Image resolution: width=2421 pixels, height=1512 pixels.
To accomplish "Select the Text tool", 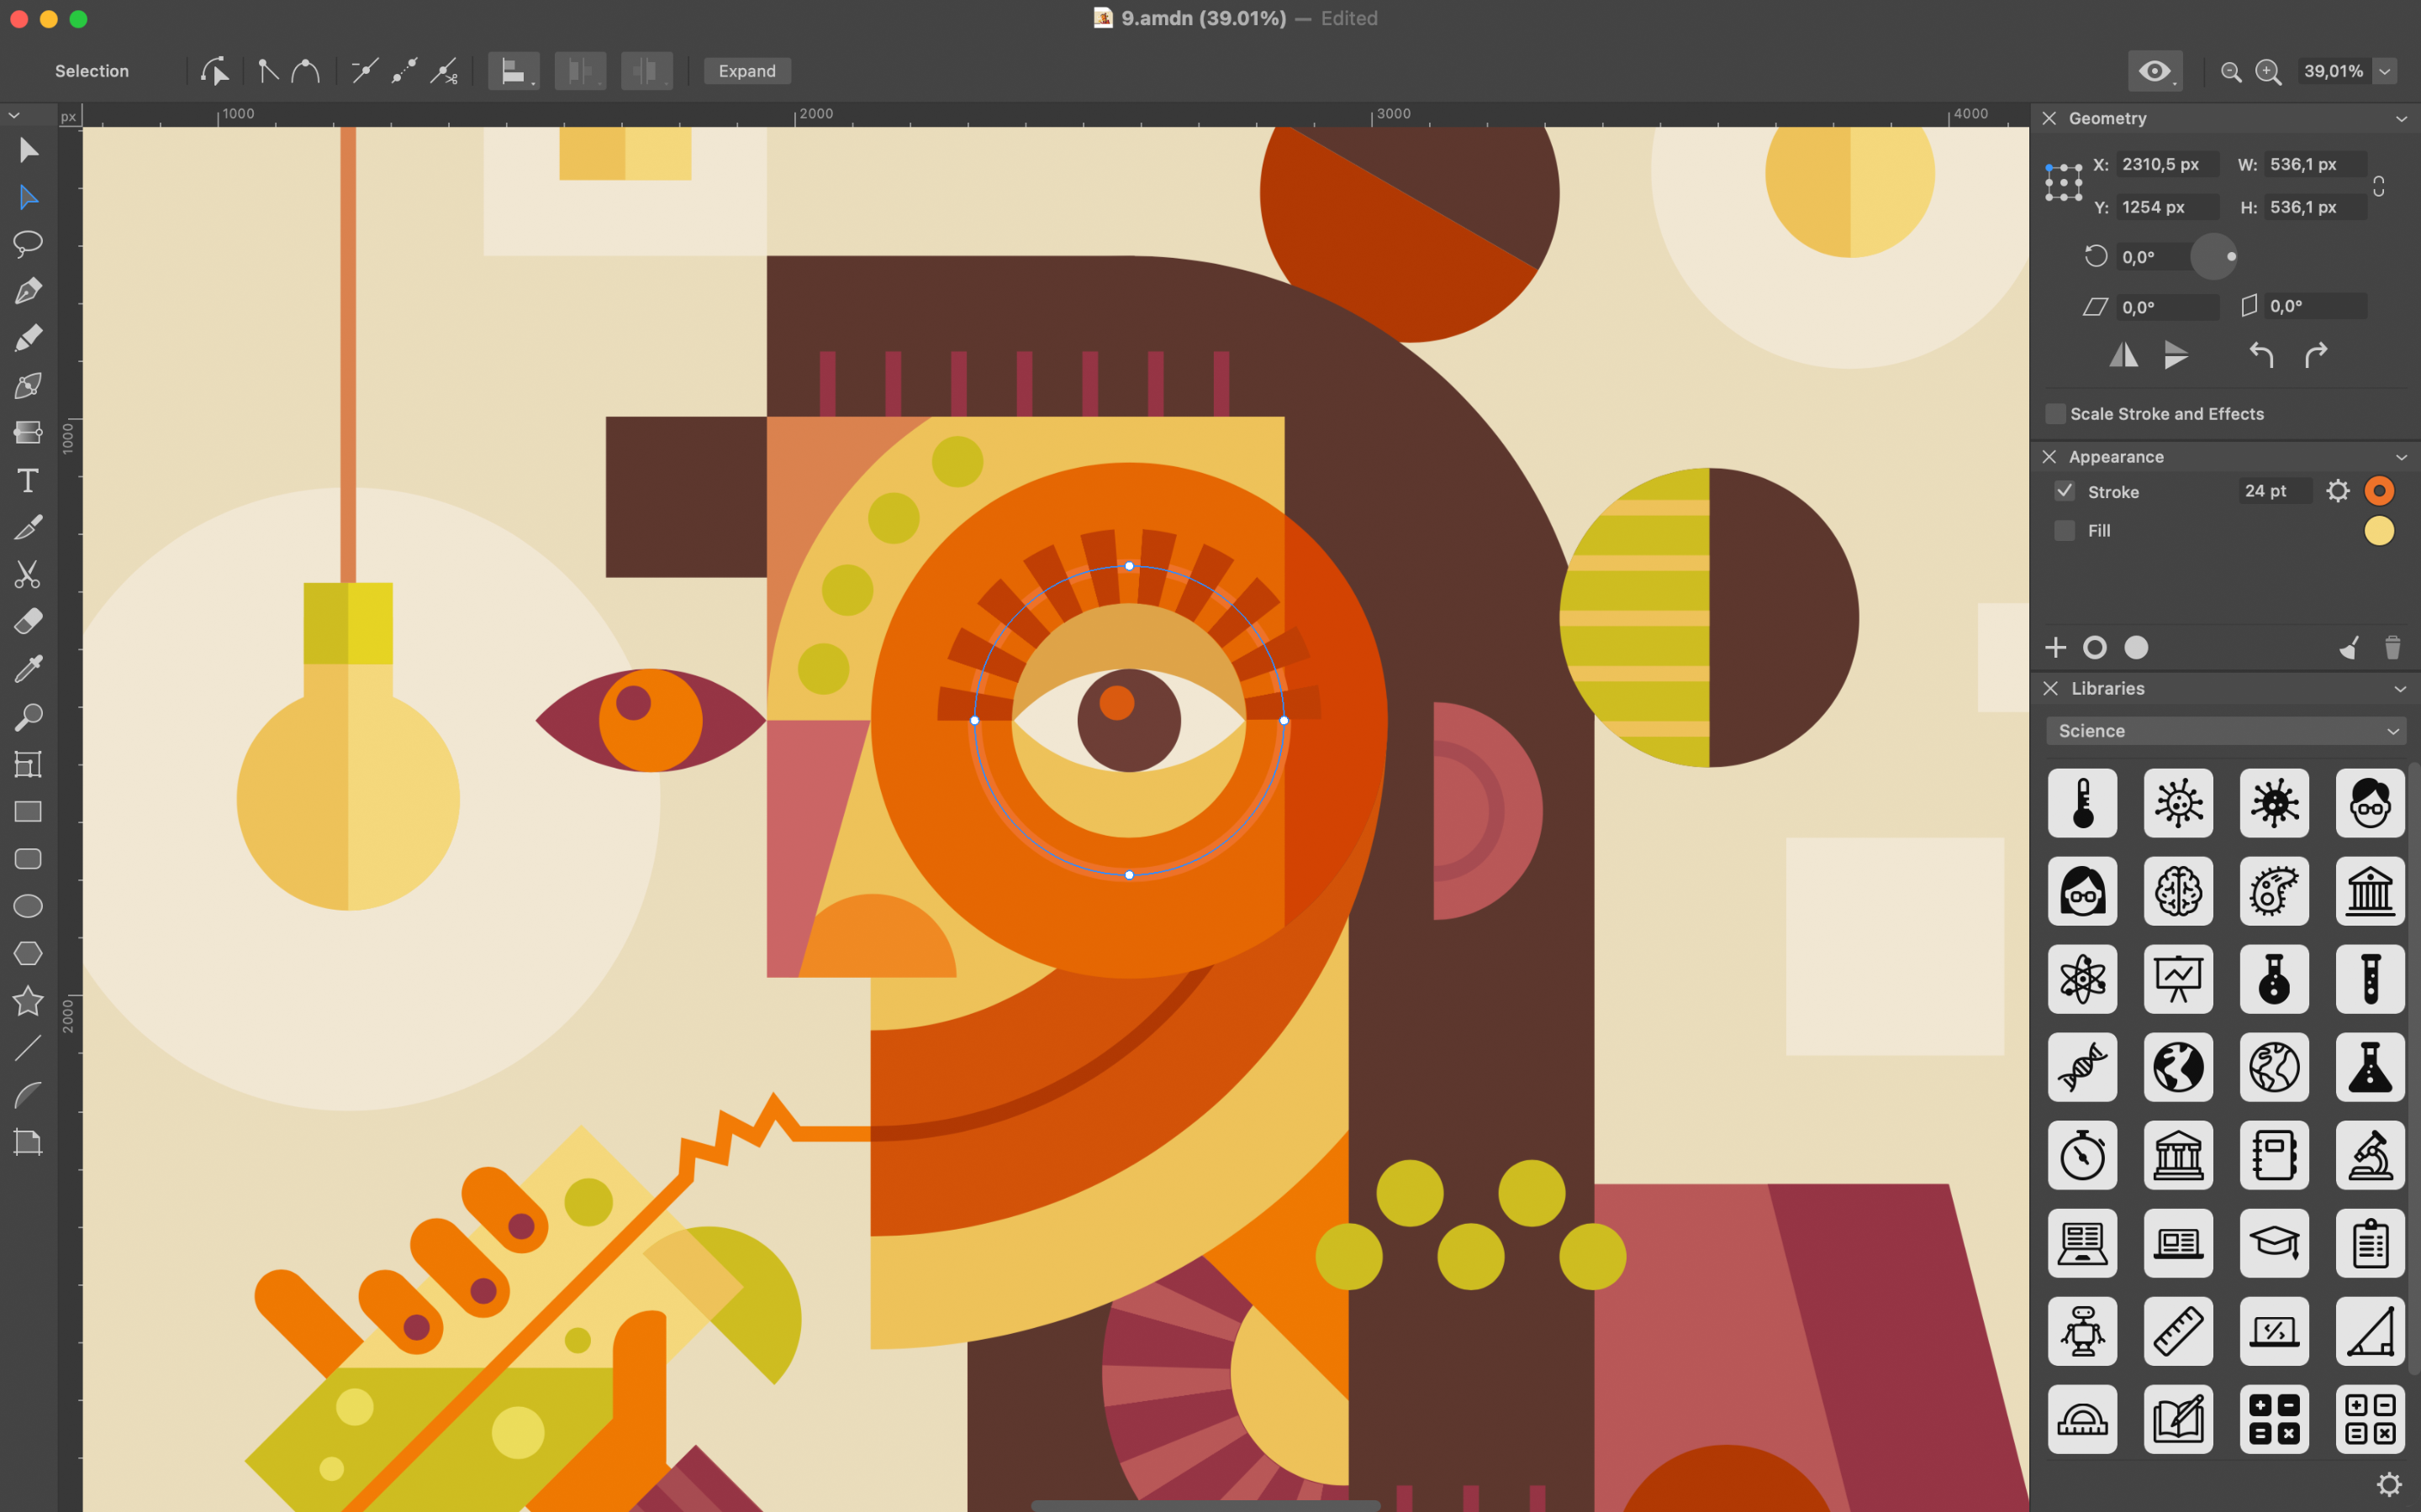I will 28,481.
